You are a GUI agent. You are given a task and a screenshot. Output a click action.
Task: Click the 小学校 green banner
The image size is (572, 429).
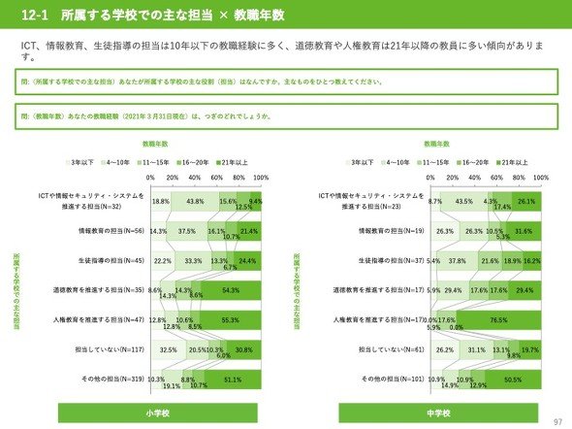[x=158, y=412]
